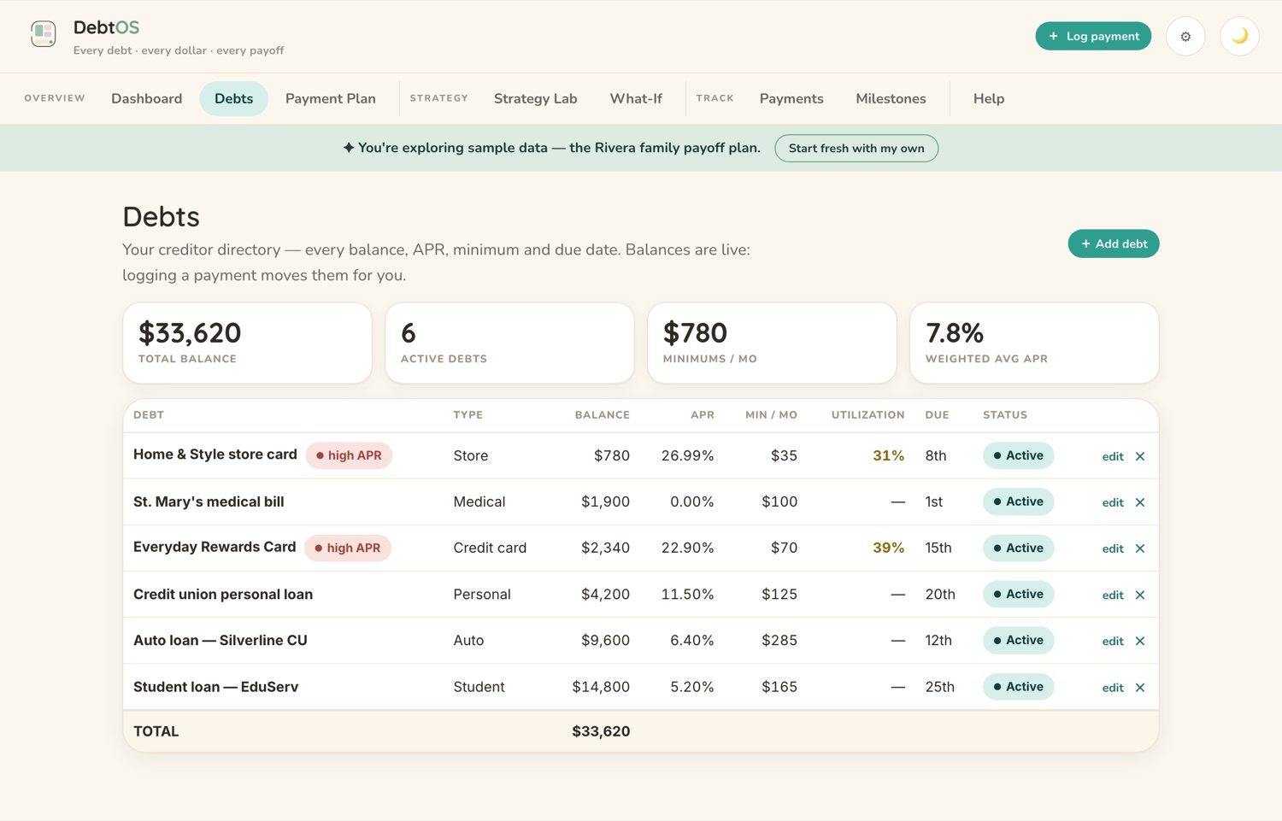Edit the Everyday Rewards Card

tap(1113, 548)
